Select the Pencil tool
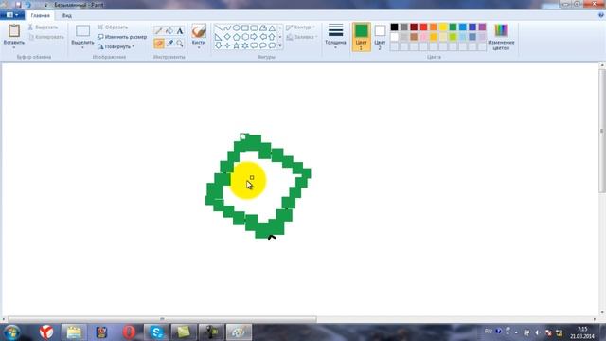 click(158, 31)
